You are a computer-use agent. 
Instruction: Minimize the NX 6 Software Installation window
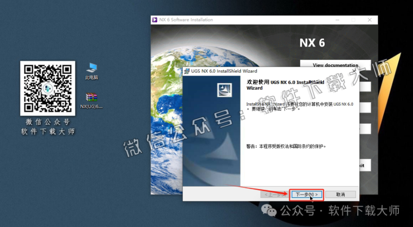pyautogui.click(x=337, y=20)
